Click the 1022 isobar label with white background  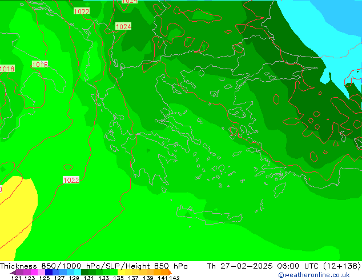click(x=71, y=180)
